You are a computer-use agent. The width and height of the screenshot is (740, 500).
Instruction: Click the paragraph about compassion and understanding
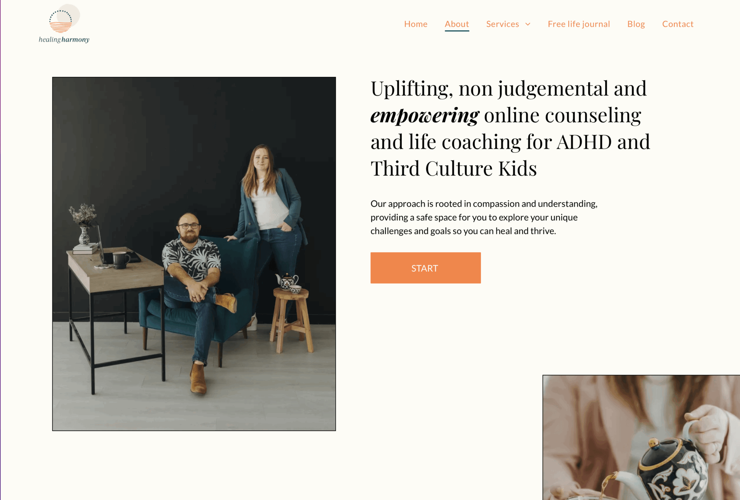point(484,217)
